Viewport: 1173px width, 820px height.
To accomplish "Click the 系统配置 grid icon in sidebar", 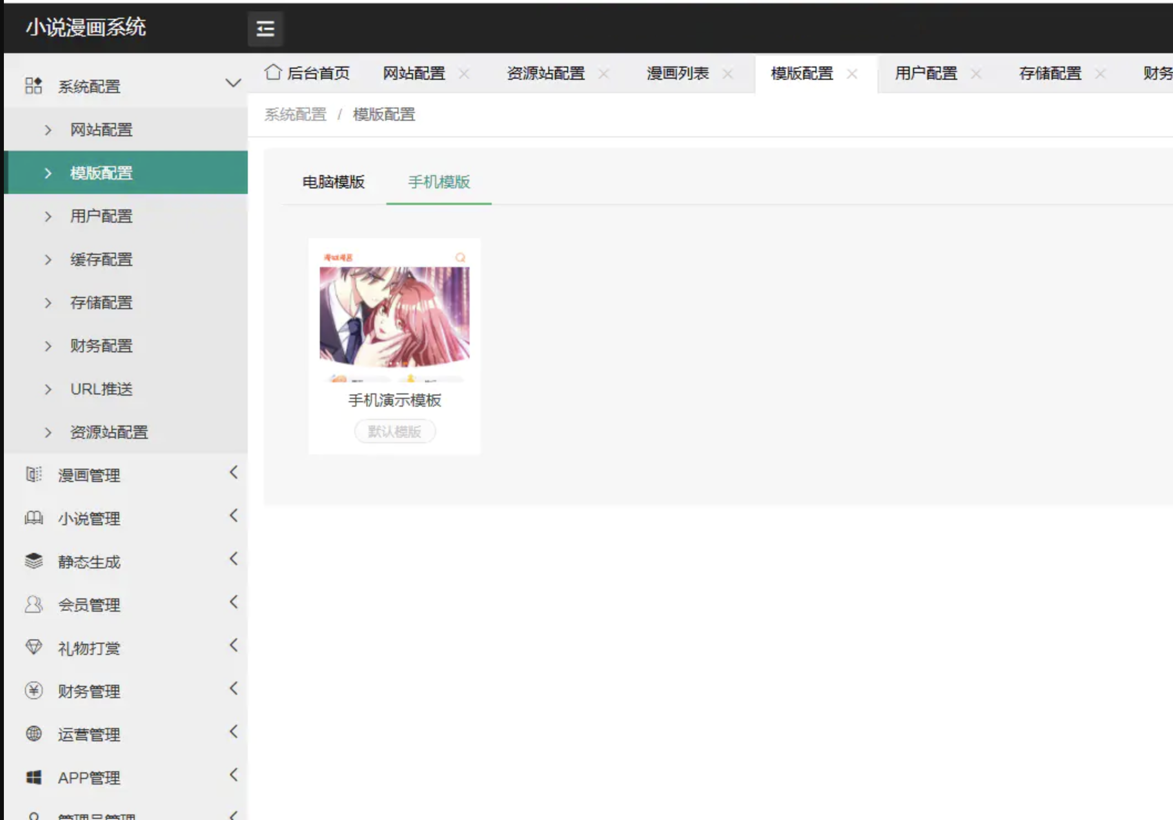I will click(x=33, y=86).
